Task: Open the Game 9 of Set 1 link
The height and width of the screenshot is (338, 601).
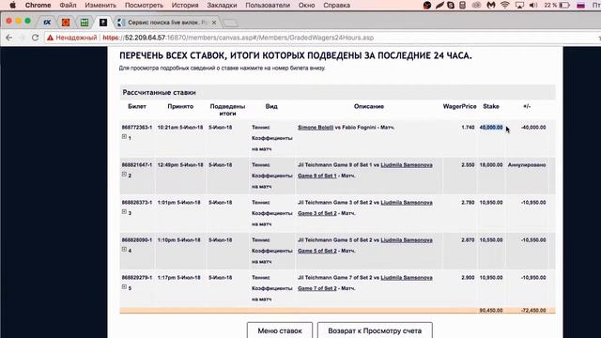Action: (x=317, y=176)
